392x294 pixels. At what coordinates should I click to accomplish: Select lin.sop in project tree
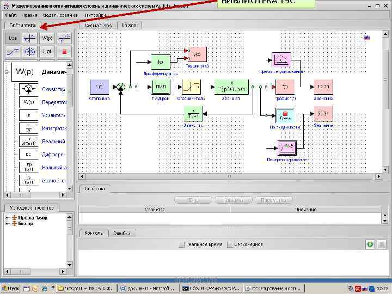click(26, 224)
